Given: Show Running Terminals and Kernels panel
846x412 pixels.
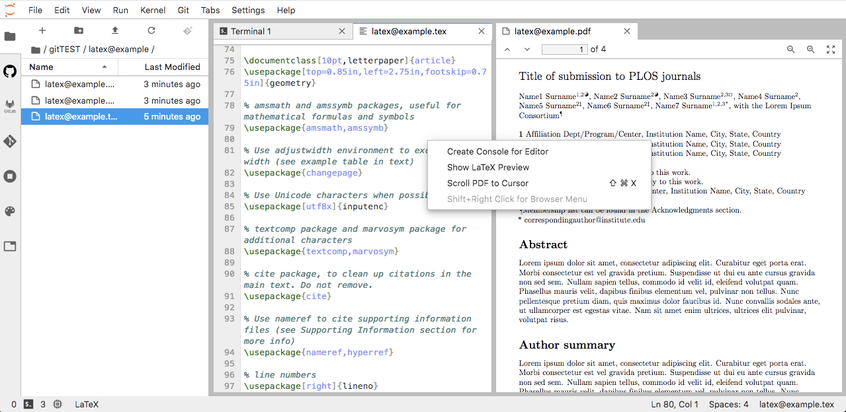Looking at the screenshot, I should click(10, 176).
